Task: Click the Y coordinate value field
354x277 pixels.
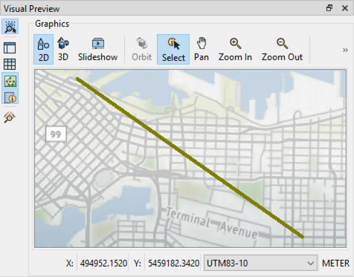Action: (x=173, y=263)
